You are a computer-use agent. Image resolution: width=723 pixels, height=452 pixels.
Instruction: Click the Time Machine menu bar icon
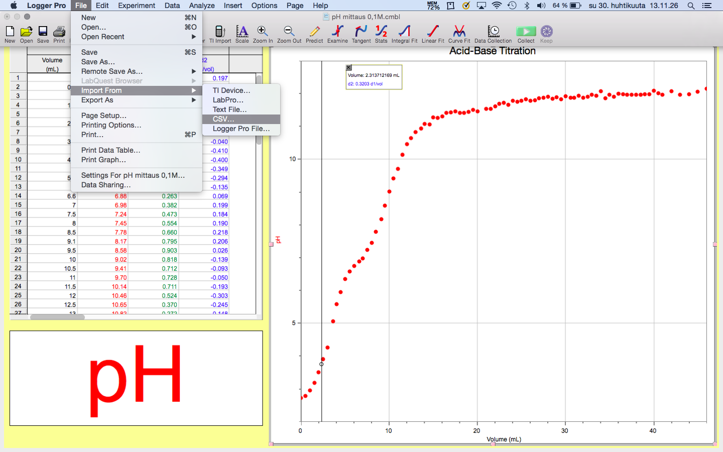[512, 6]
